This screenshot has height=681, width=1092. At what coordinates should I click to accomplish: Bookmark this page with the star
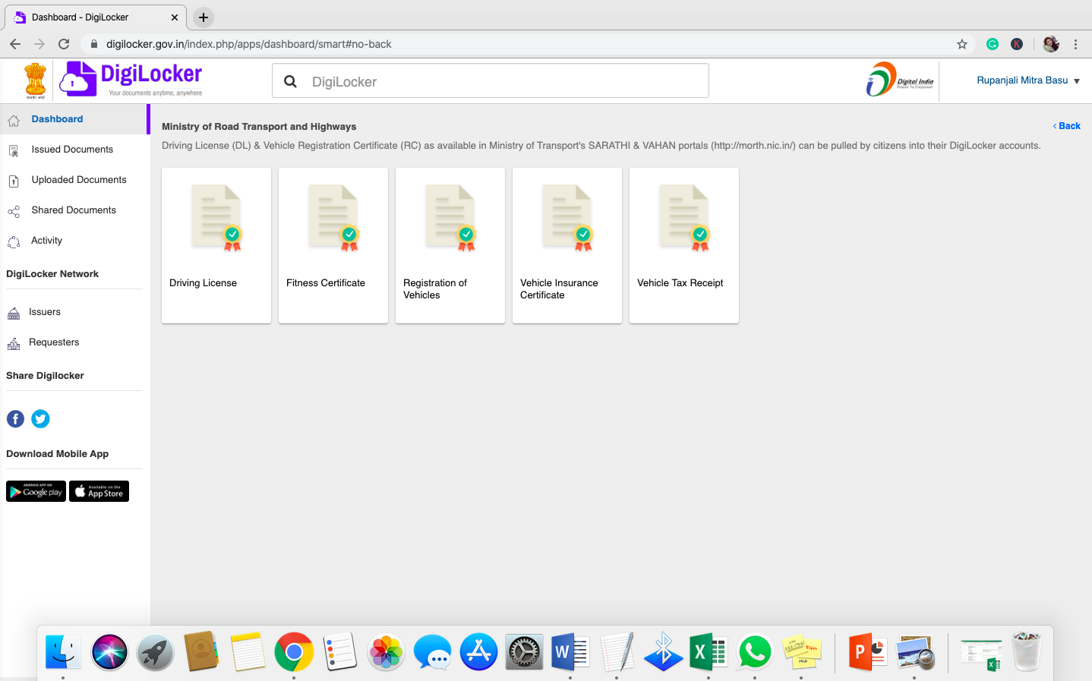[962, 44]
